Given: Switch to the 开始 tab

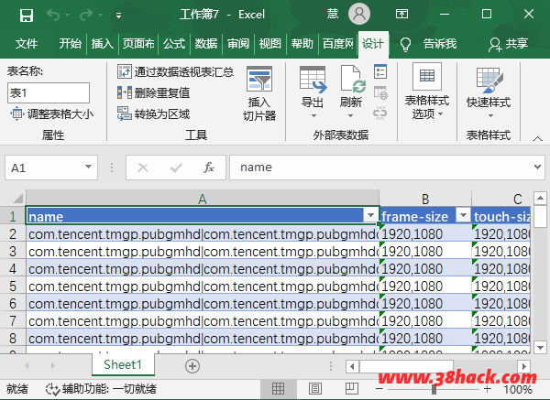Looking at the screenshot, I should [x=70, y=44].
